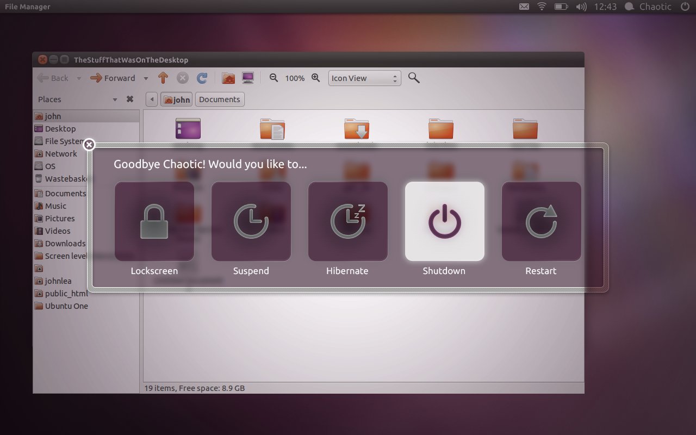The width and height of the screenshot is (696, 435).
Task: Click the Computer toolbar icon
Action: (x=248, y=78)
